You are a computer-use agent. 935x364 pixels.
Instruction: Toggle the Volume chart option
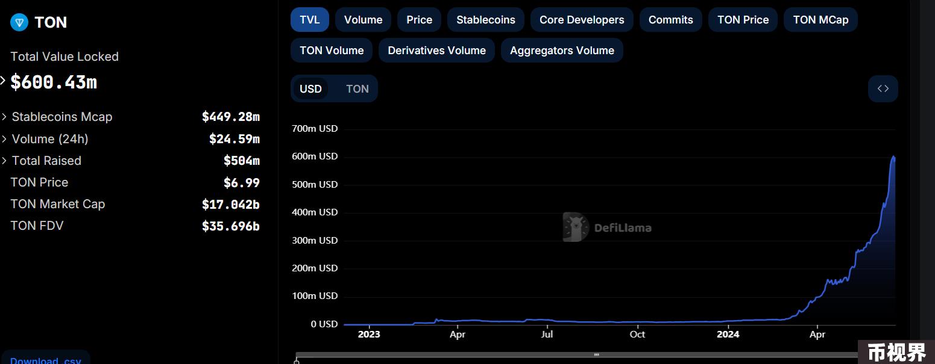coord(363,20)
